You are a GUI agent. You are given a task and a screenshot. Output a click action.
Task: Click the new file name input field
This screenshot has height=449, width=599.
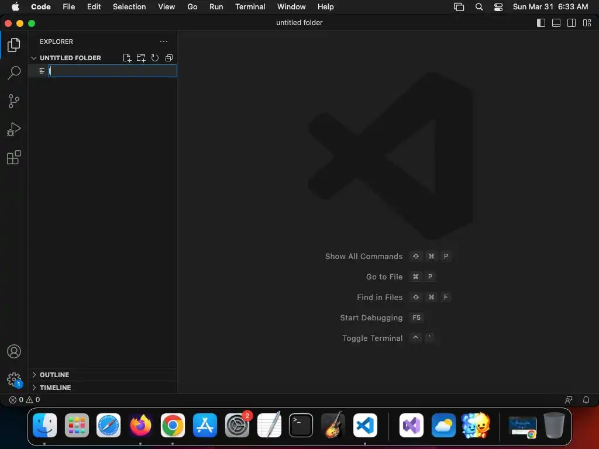112,71
